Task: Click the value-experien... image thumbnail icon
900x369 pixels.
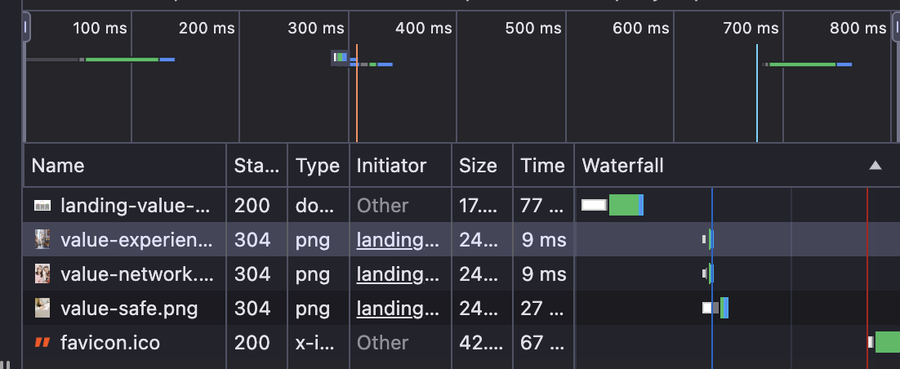Action: click(x=42, y=239)
